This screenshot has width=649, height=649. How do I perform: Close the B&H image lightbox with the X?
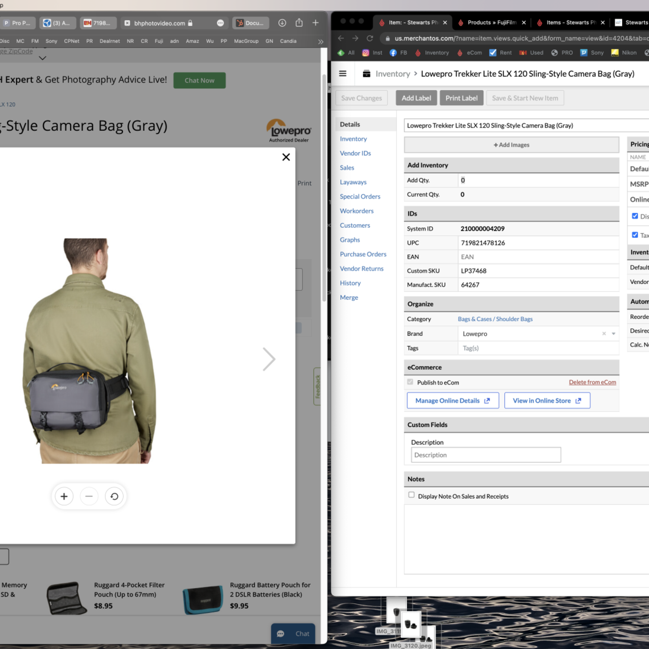pos(286,157)
